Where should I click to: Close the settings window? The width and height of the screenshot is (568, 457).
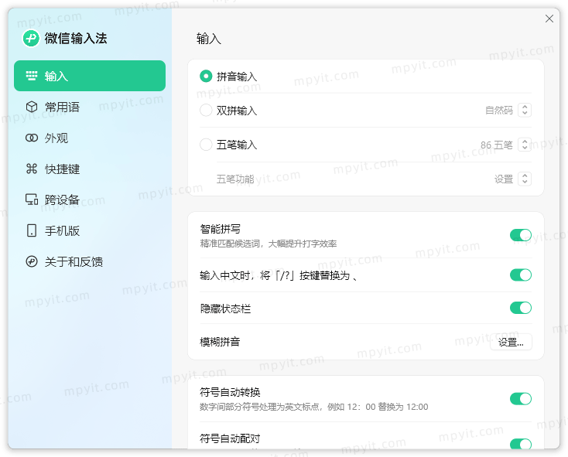tap(549, 19)
